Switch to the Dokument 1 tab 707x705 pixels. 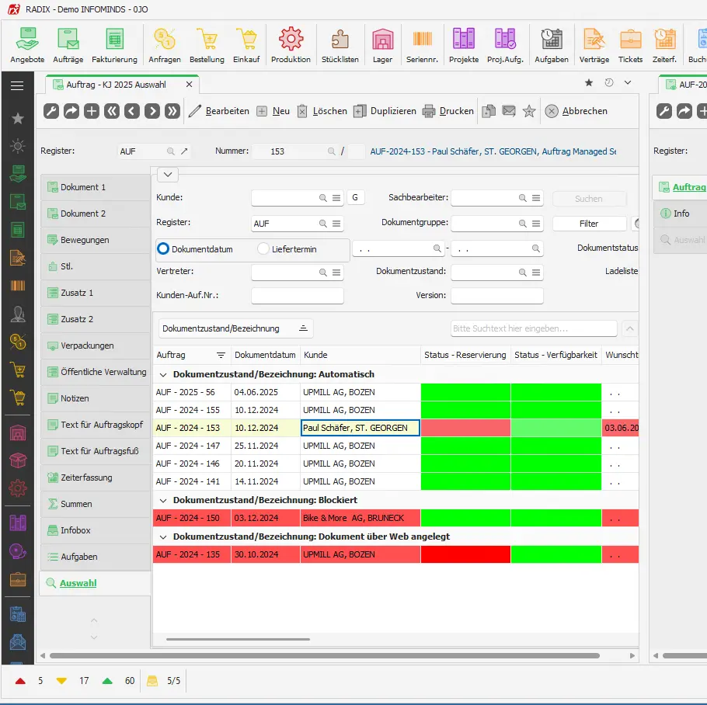96,187
